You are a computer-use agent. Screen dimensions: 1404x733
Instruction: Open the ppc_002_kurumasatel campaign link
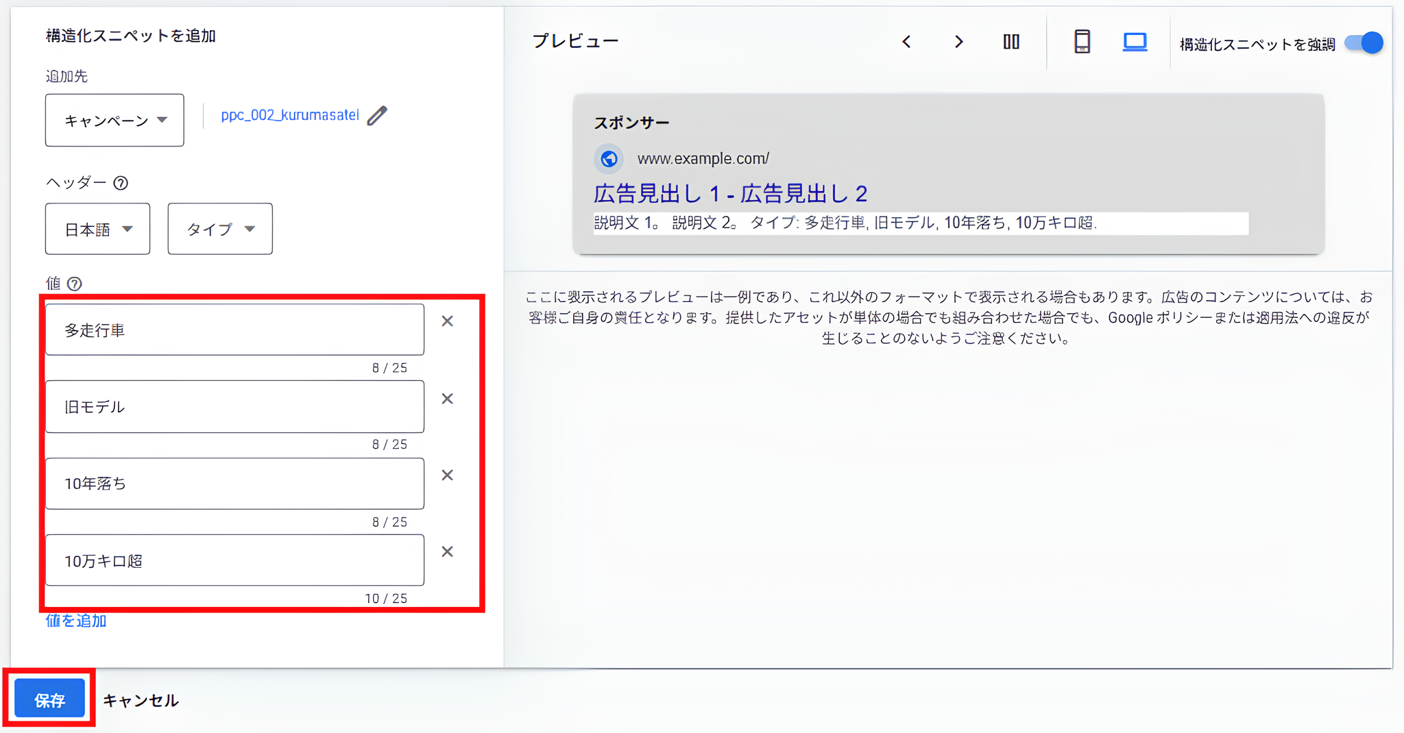click(x=289, y=114)
